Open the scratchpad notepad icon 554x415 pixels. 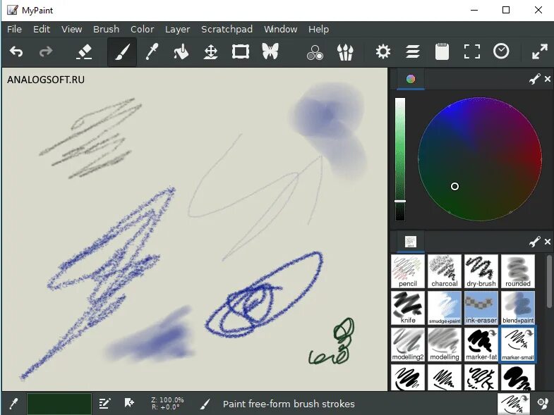[x=442, y=52]
